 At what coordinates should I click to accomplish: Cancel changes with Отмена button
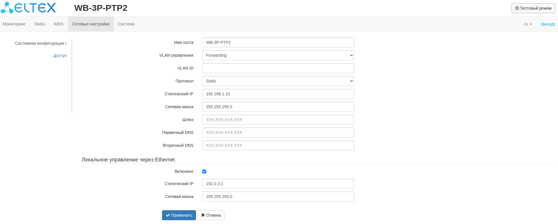click(211, 215)
